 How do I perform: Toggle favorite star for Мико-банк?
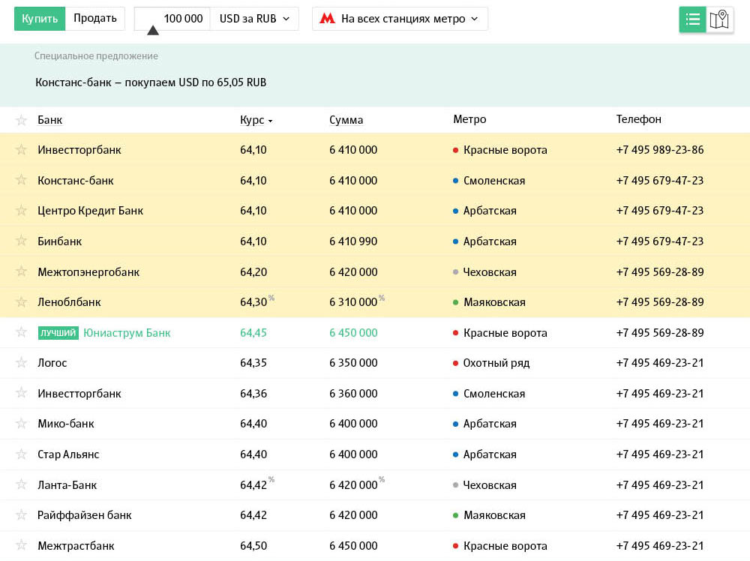[21, 424]
